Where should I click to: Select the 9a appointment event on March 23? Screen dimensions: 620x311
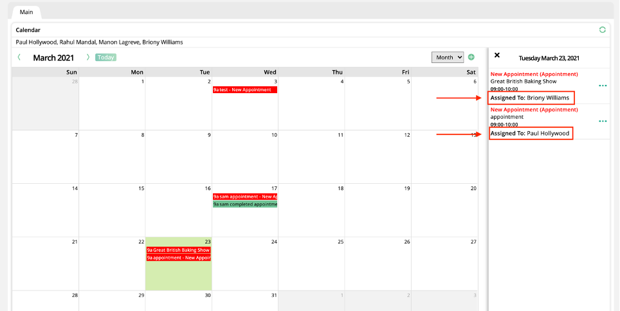pyautogui.click(x=179, y=258)
